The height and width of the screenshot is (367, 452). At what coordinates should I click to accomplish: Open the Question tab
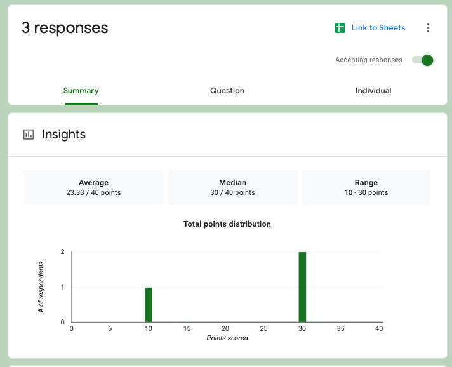227,91
